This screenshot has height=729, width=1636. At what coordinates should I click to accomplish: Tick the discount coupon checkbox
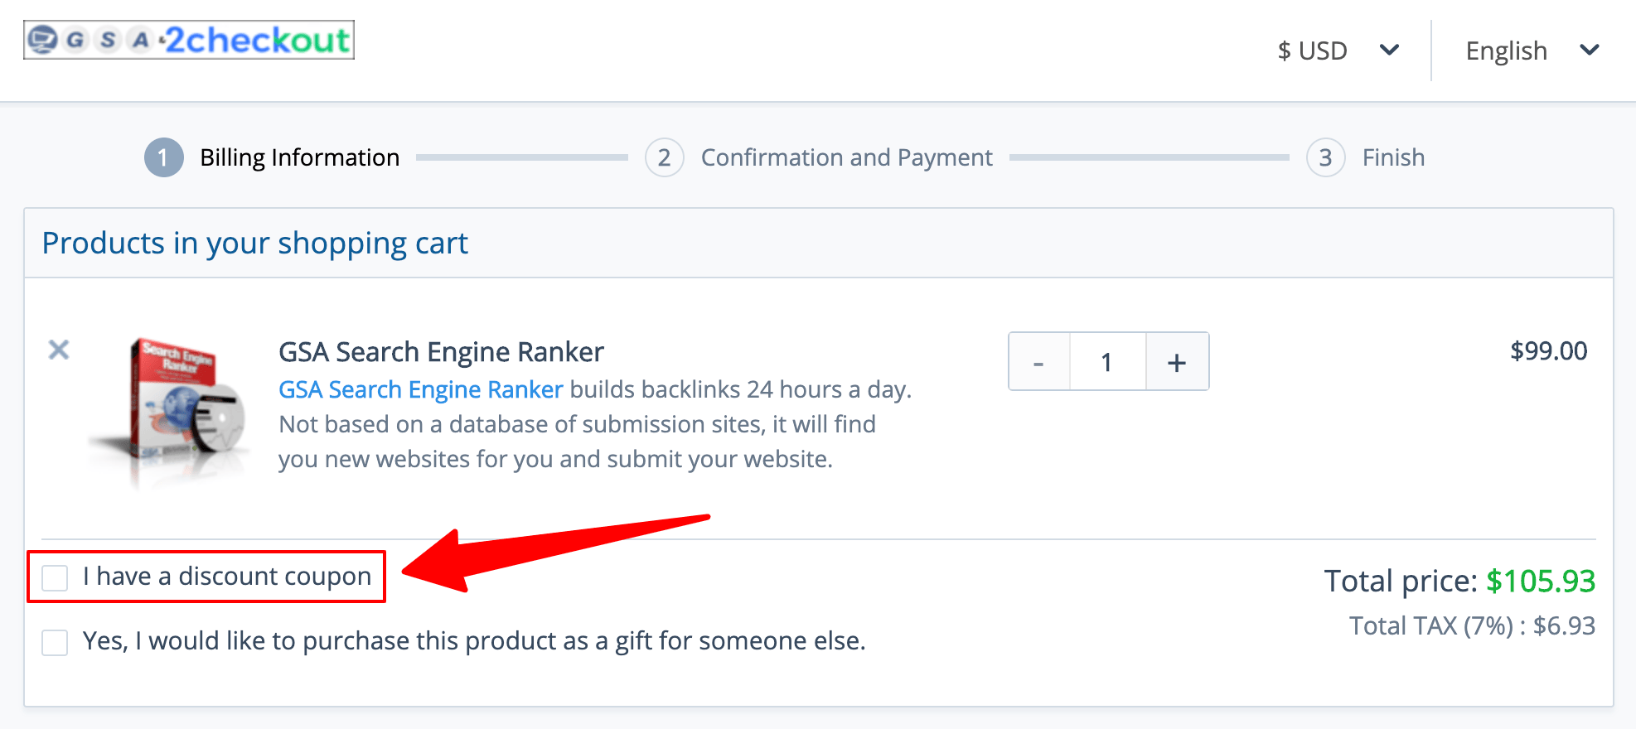(x=56, y=577)
